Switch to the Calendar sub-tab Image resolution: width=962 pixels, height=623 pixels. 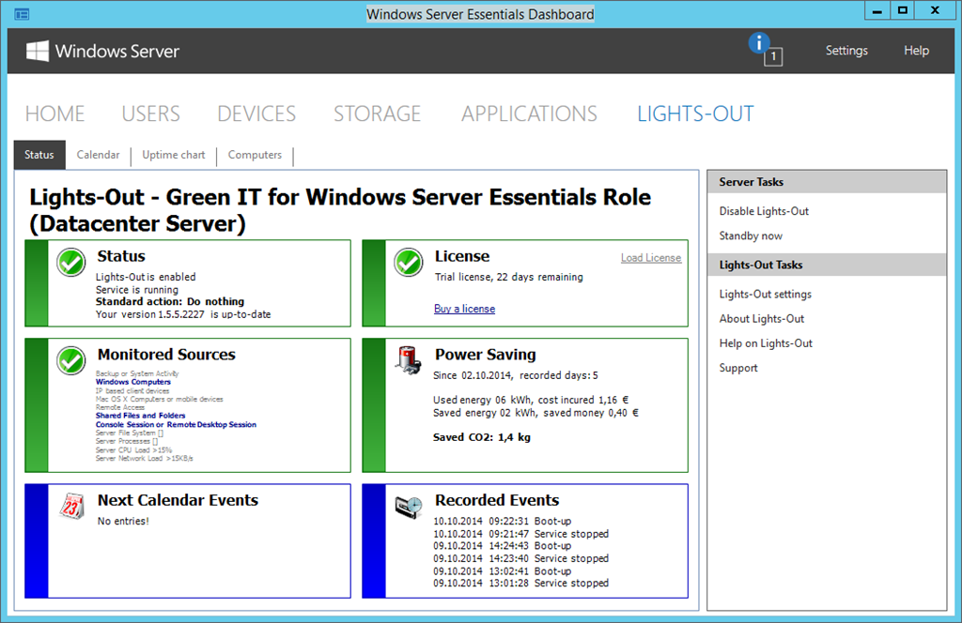click(x=98, y=155)
